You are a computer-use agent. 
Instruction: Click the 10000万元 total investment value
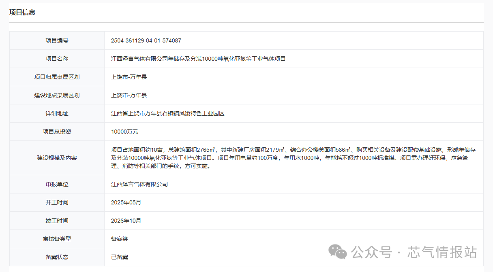click(124, 132)
